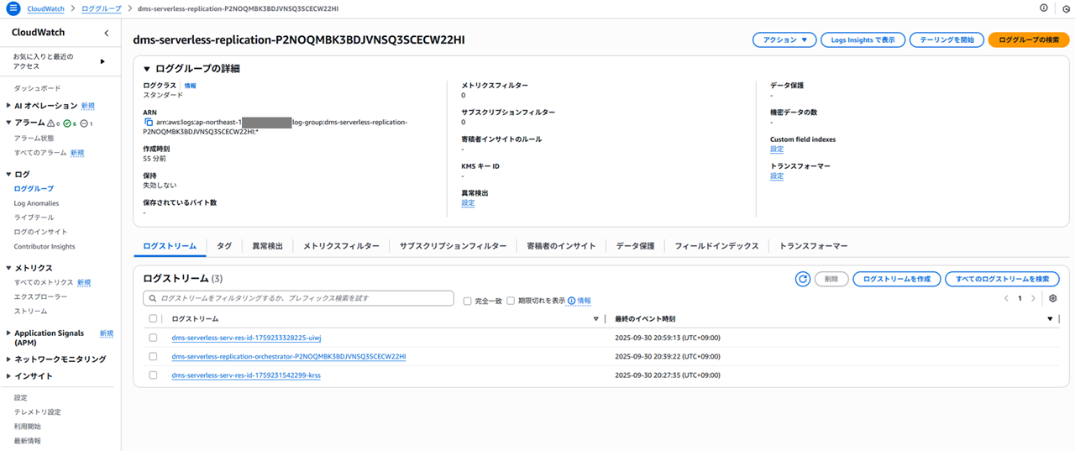
Task: Switch to the 異常検出 tab
Action: click(x=268, y=246)
